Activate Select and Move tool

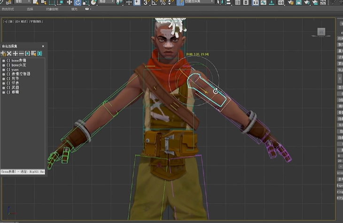click(x=70, y=2)
